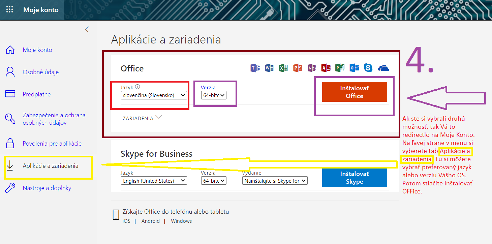Click the Moje konto header title
This screenshot has height=244, width=492.
coord(41,10)
